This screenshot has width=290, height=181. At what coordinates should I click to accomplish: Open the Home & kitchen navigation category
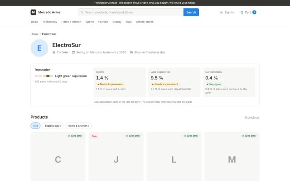[x=71, y=22]
